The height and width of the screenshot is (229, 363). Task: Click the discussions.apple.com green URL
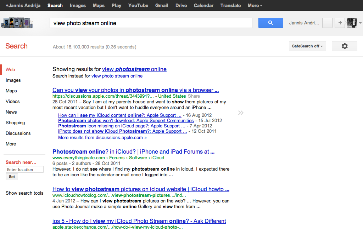(x=103, y=96)
